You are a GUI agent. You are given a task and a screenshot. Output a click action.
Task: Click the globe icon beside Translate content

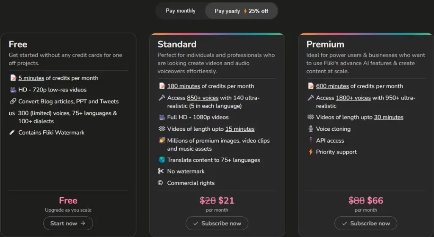tap(161, 160)
